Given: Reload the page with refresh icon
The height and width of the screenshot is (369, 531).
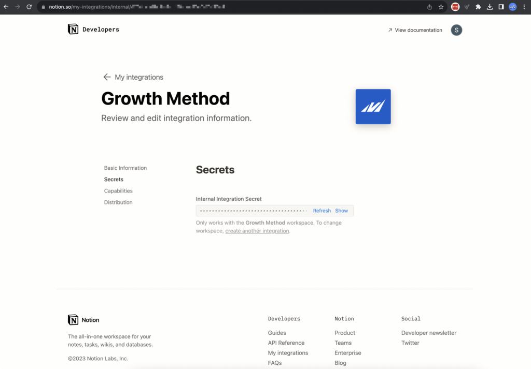Looking at the screenshot, I should [x=29, y=7].
